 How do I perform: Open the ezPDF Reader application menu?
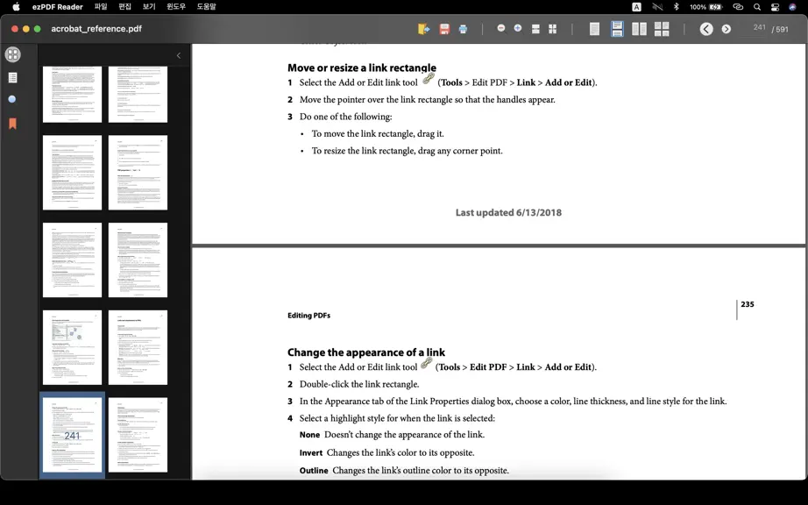[x=57, y=7]
